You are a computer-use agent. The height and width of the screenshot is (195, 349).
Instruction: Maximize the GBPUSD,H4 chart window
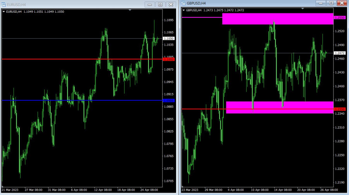point(331,3)
